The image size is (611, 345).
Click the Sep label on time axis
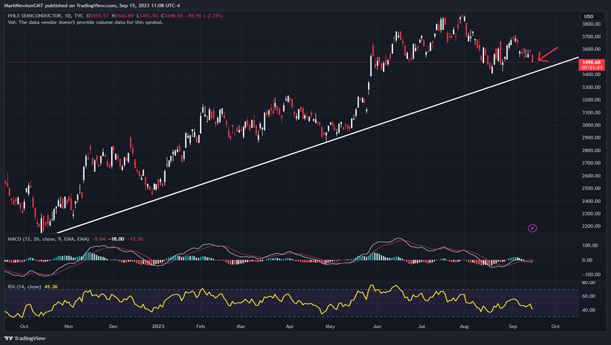pyautogui.click(x=513, y=326)
